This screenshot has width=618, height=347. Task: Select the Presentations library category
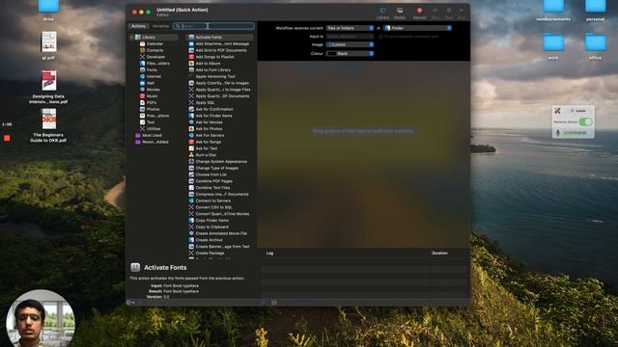(154, 116)
